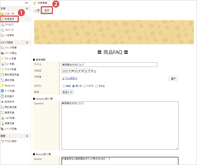Open ビュー定義 icon

2,64
